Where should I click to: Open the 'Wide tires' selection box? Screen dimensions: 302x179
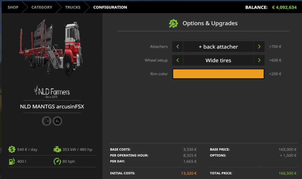(218, 61)
